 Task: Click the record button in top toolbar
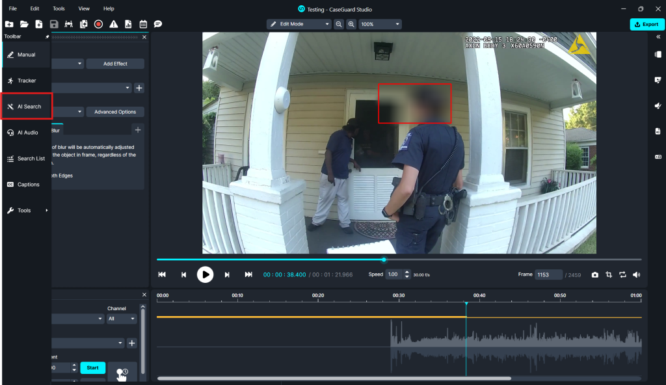point(98,24)
